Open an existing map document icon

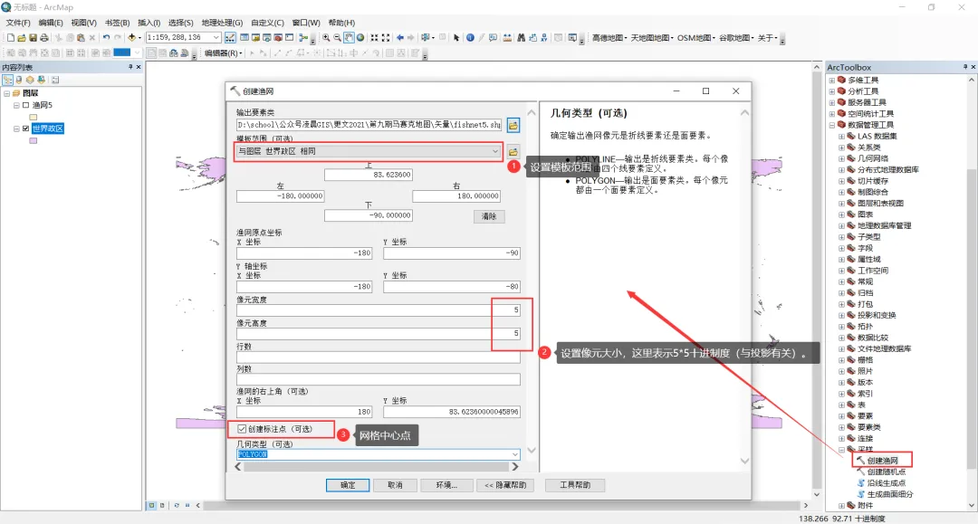[x=22, y=38]
